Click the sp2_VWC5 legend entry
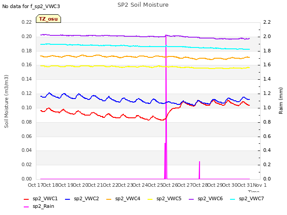Viewport: 287px width, 215px height. pos(165,199)
